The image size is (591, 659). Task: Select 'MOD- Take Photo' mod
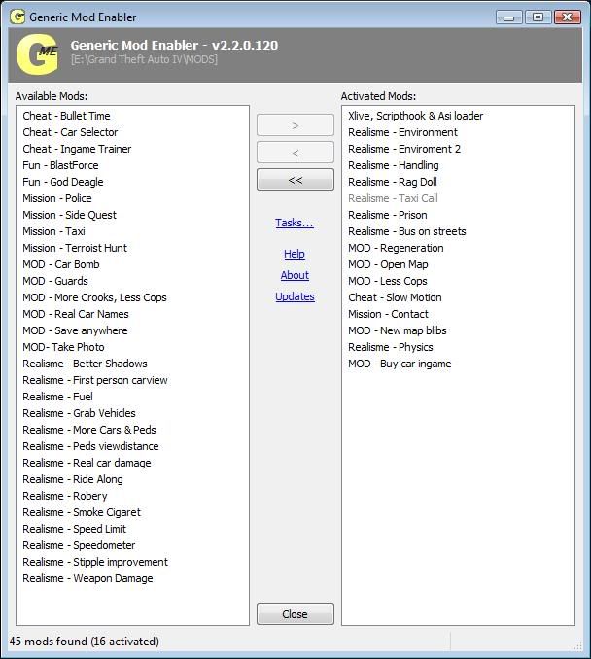pos(63,347)
